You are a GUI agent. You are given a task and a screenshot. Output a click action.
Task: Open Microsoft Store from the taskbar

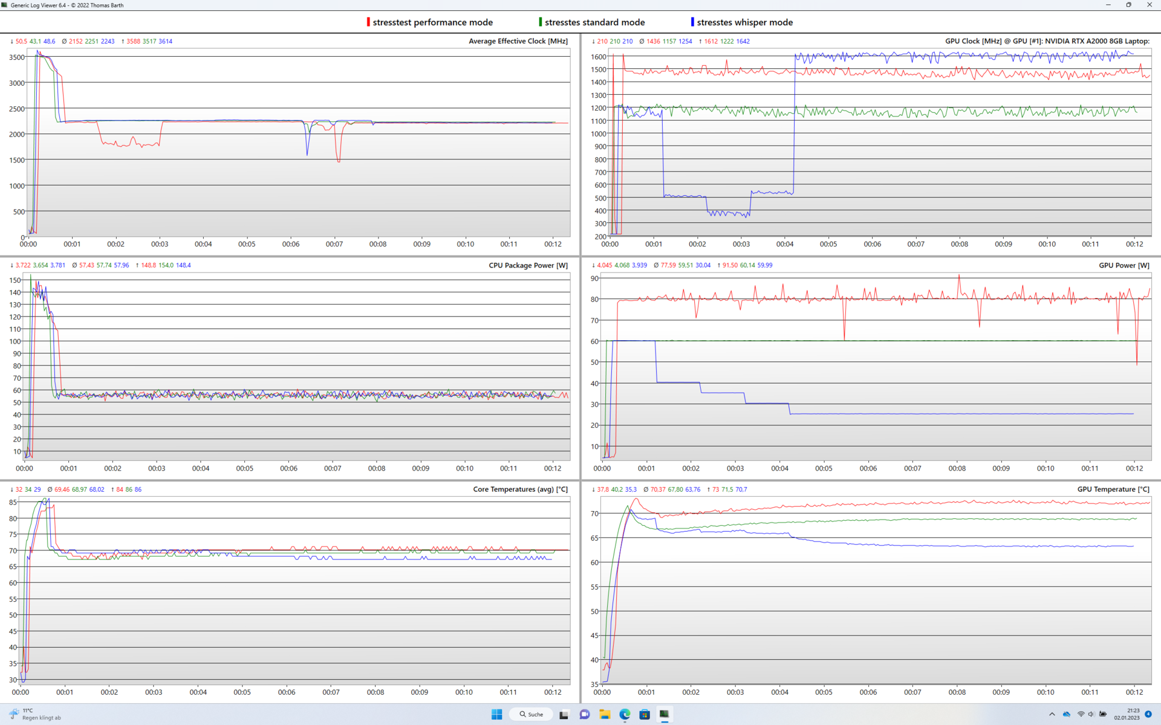coord(645,714)
